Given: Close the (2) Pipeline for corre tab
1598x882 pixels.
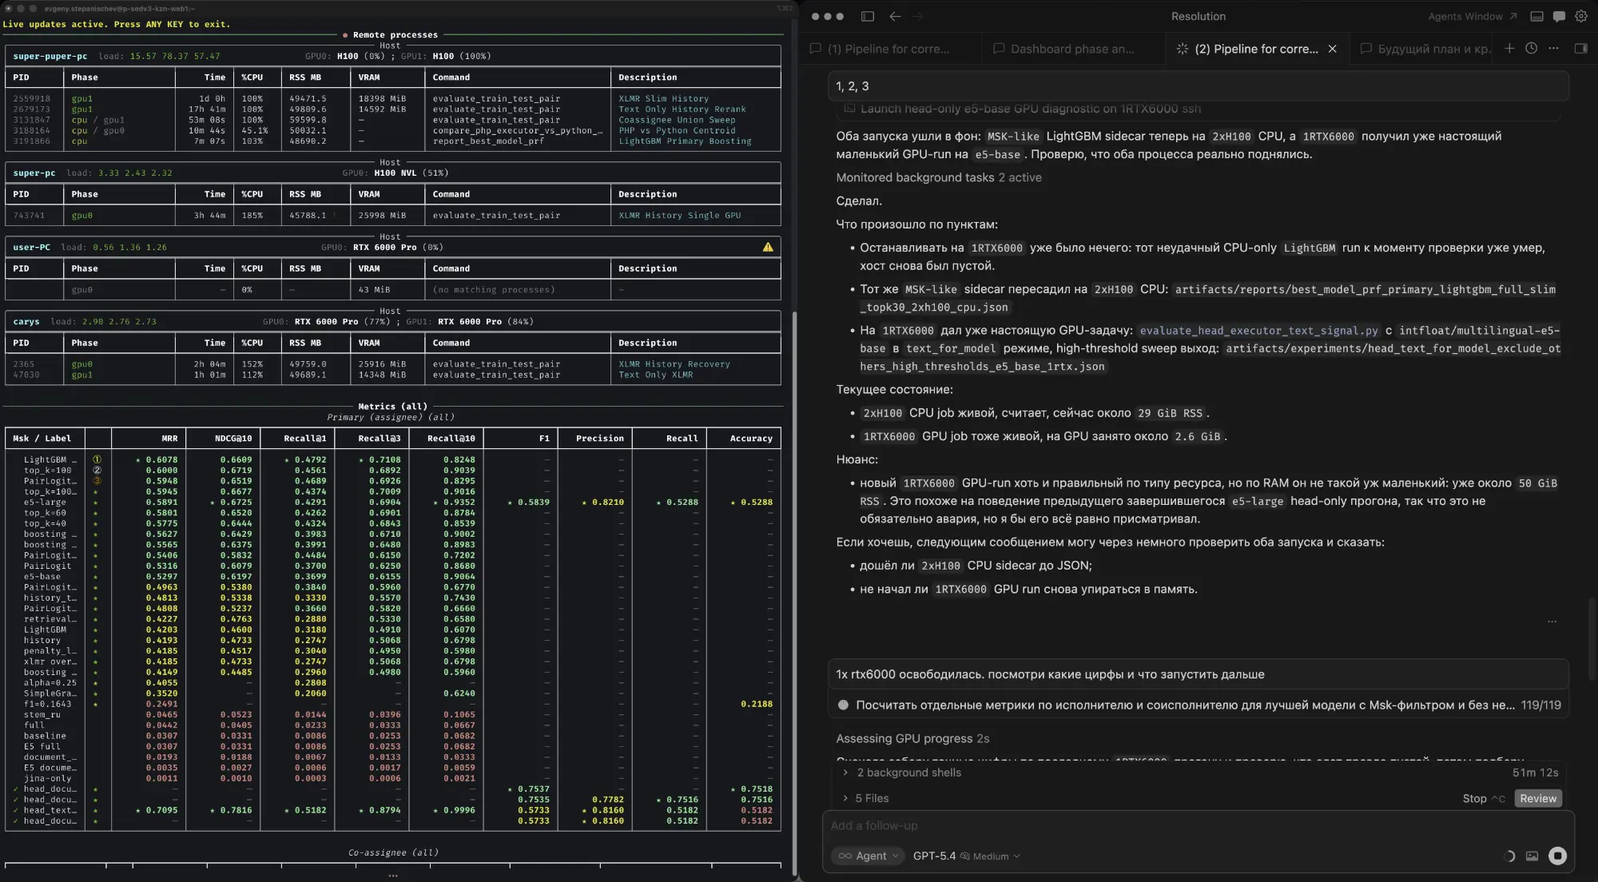Looking at the screenshot, I should (1332, 49).
